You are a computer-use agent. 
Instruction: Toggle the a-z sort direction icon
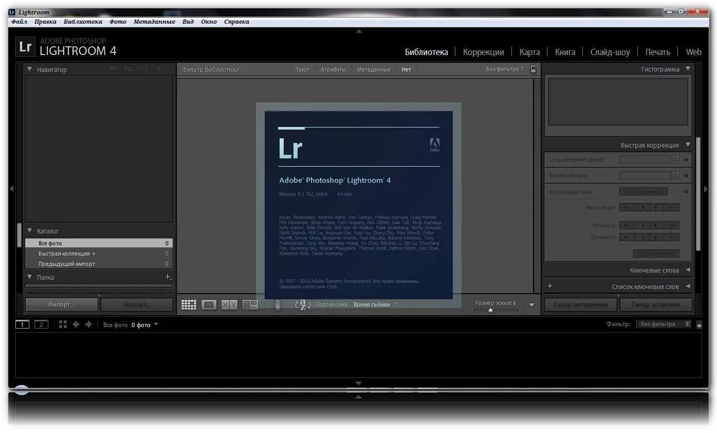pos(303,304)
